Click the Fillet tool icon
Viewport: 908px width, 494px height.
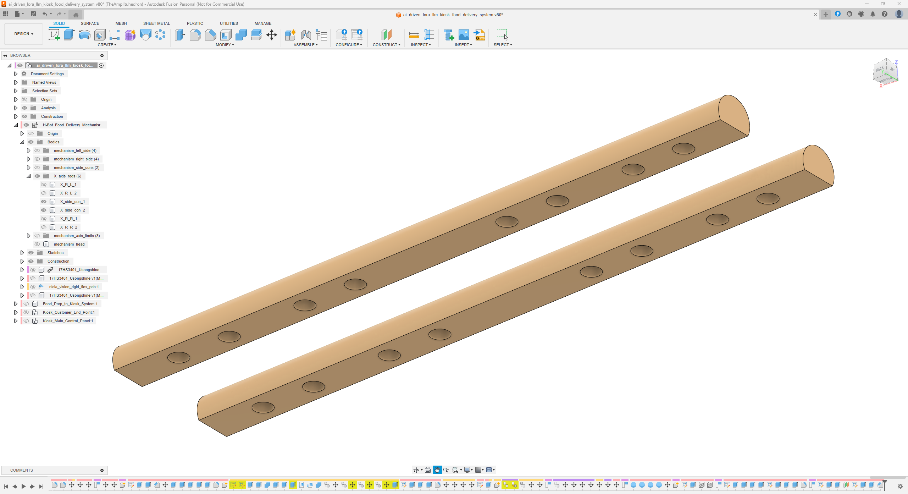(x=195, y=35)
